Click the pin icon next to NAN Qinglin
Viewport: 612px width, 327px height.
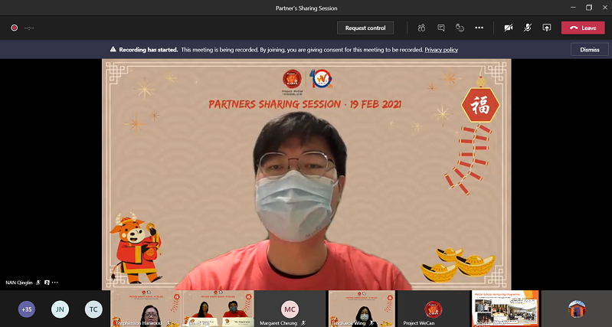coord(47,282)
